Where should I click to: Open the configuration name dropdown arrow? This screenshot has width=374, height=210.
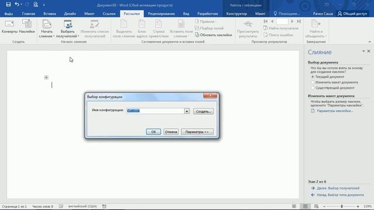187,111
